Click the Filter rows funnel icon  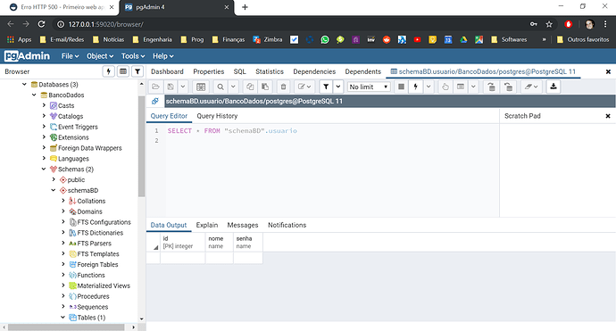326,87
